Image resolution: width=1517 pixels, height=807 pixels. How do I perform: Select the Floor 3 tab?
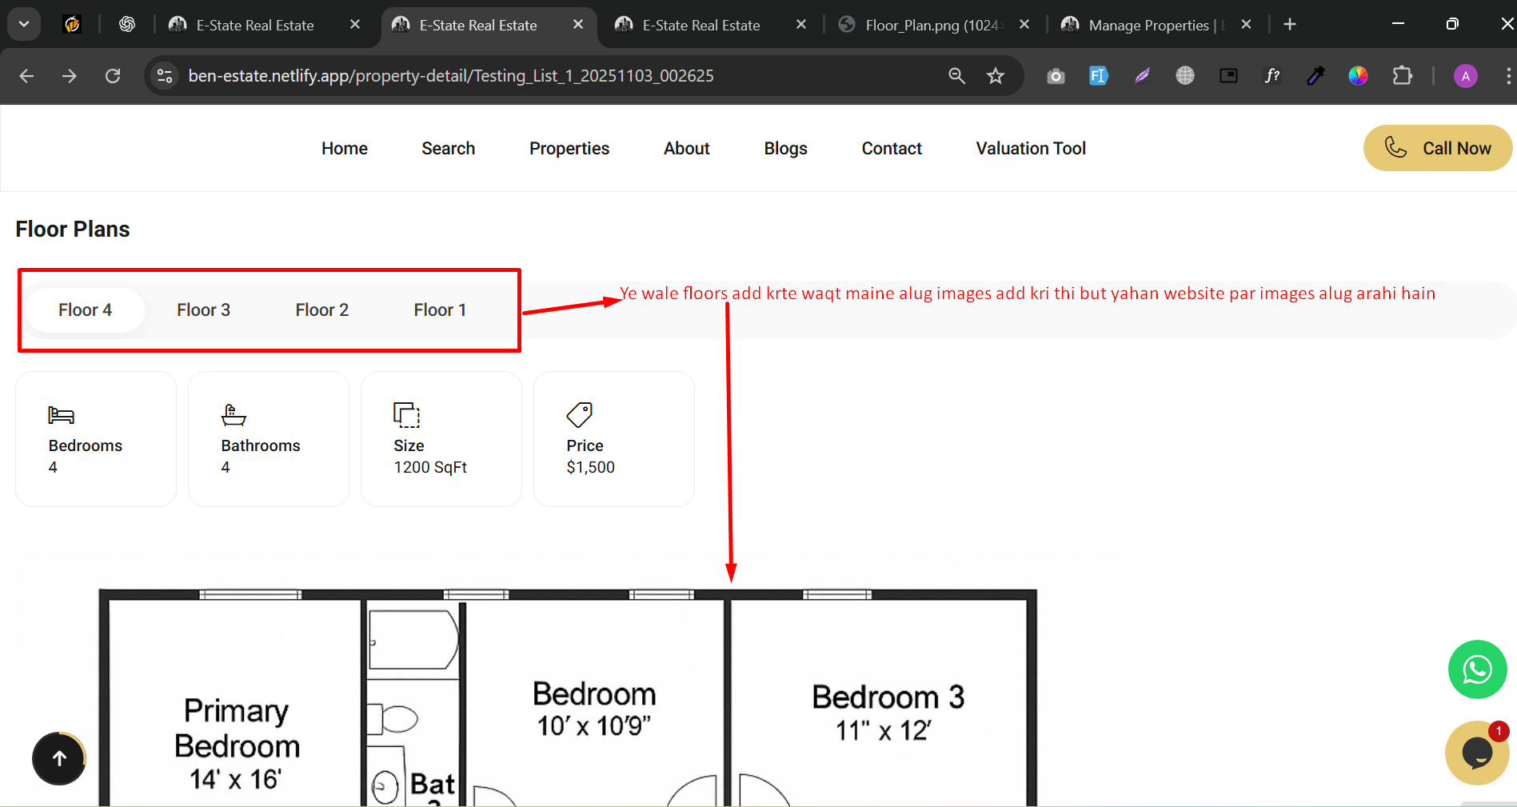pos(203,310)
